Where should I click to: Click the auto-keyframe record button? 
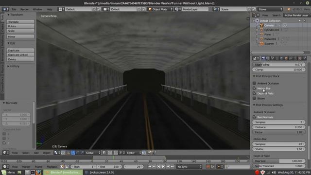(x=208, y=166)
